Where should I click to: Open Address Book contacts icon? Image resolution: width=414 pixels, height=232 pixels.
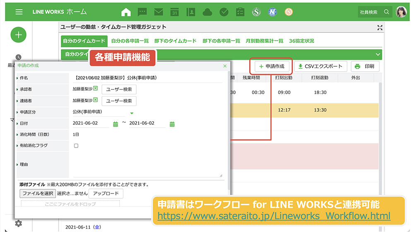coord(190,12)
